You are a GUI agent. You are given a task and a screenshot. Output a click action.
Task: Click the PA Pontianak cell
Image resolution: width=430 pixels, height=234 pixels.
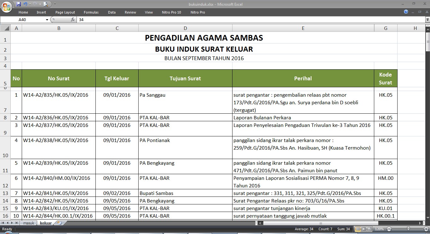pos(185,147)
